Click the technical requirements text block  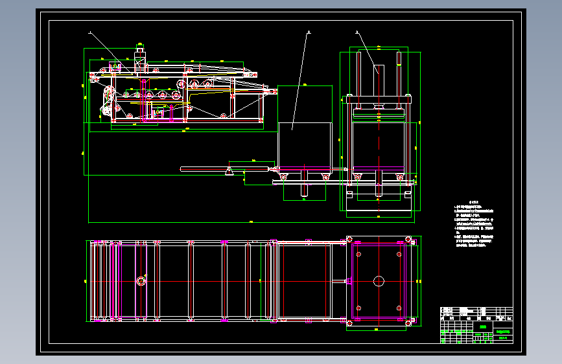[x=474, y=224]
